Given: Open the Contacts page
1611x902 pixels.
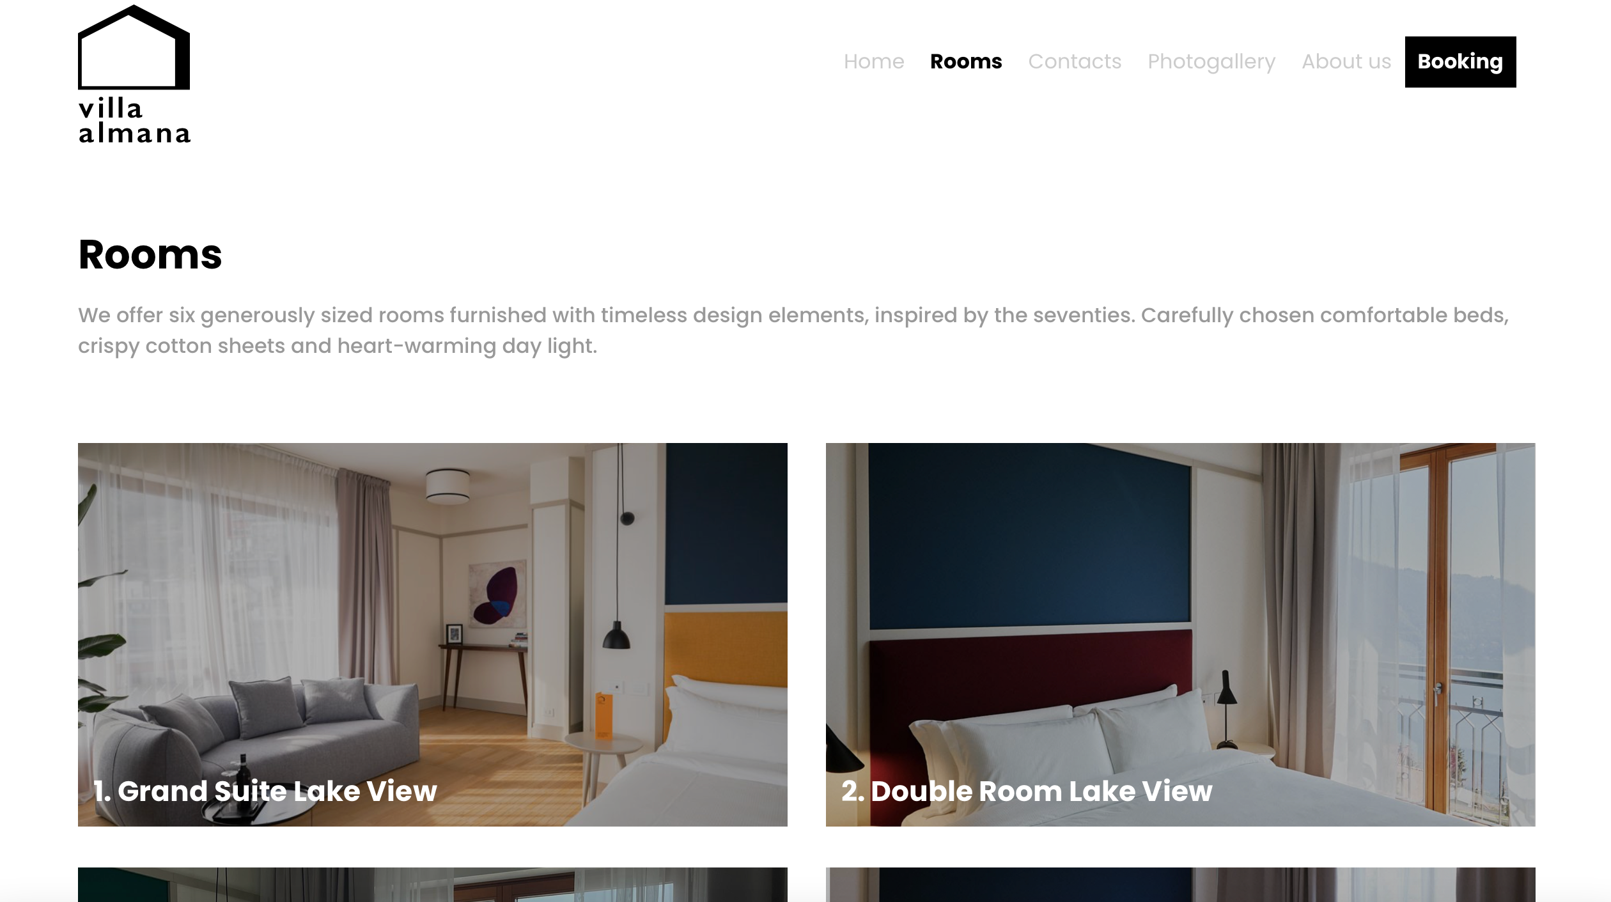Looking at the screenshot, I should [1075, 61].
